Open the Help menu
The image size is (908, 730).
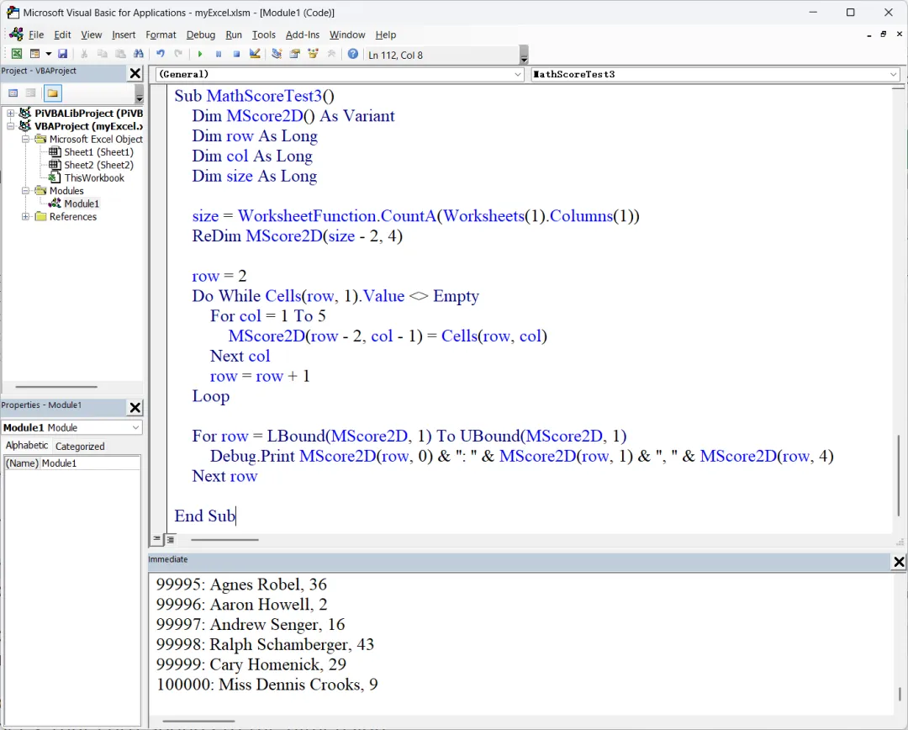386,34
